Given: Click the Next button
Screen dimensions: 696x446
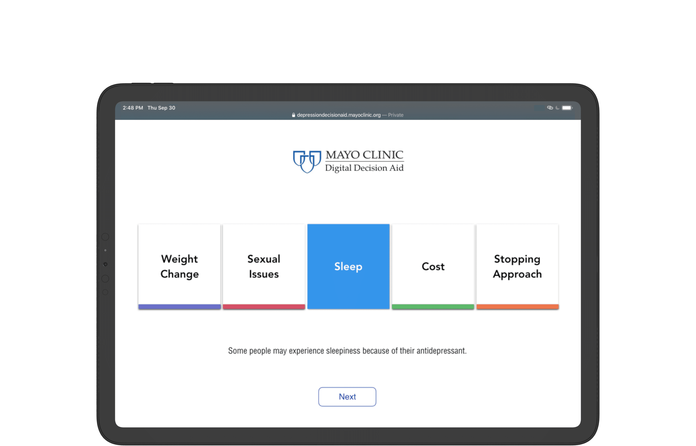Looking at the screenshot, I should coord(347,397).
